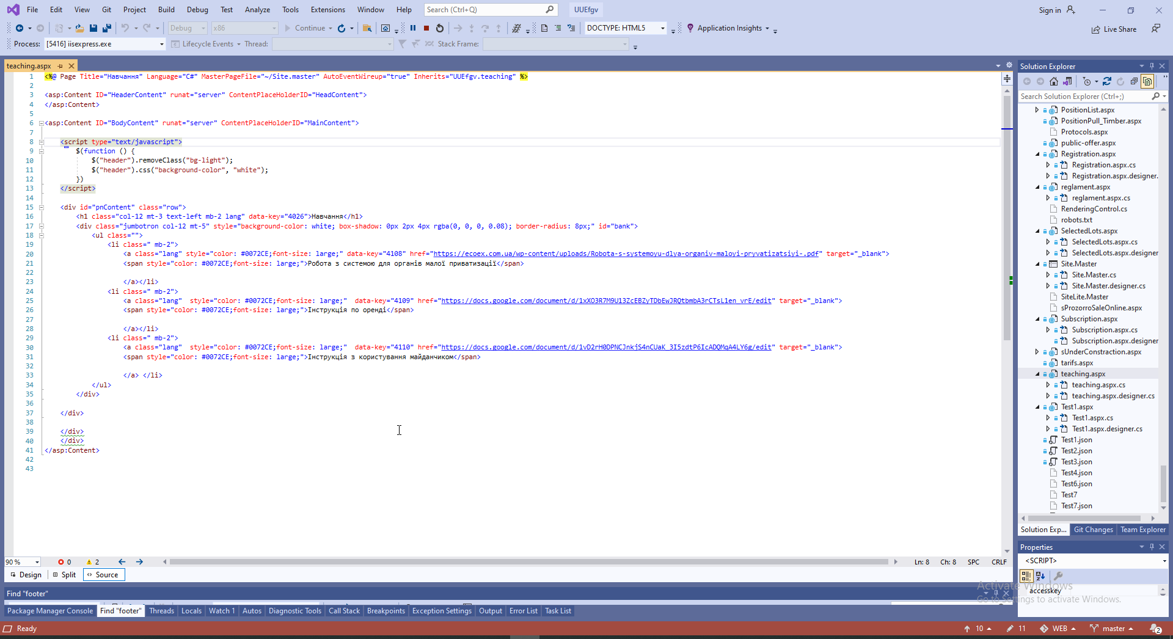Toggle Show All Files in Solution Explorer
1173x639 pixels.
point(1147,81)
